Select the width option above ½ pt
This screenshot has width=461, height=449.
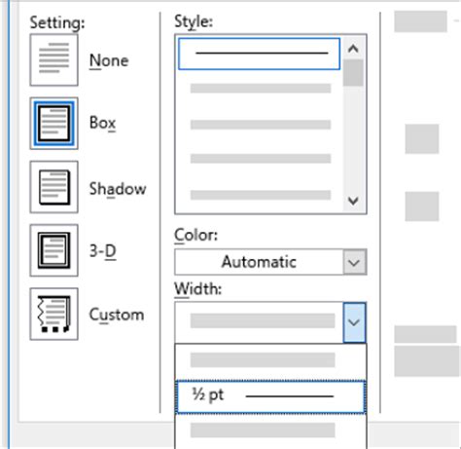pos(270,361)
